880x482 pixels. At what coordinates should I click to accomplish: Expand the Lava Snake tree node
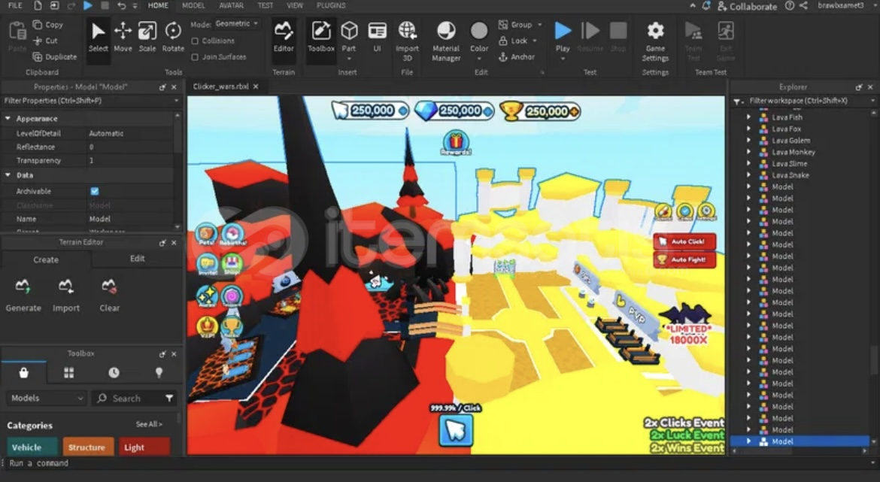[x=748, y=175]
